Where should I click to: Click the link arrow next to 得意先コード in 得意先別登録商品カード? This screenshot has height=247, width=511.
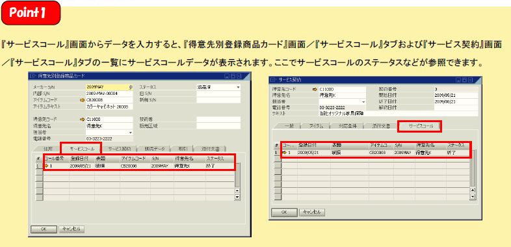tap(82, 119)
